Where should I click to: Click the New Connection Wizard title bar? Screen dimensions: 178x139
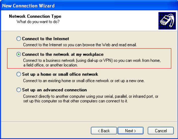(x=89, y=6)
